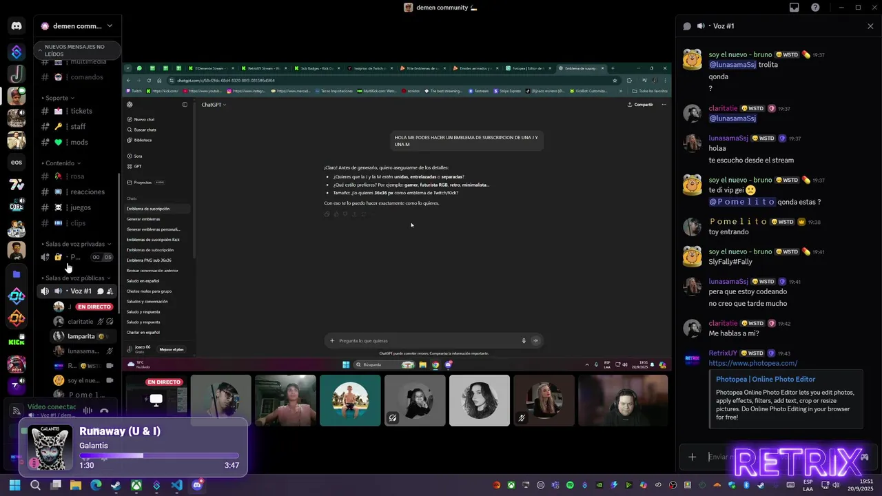The width and height of the screenshot is (882, 496).
Task: Click the voice connection signal icon
Action: click(17, 411)
